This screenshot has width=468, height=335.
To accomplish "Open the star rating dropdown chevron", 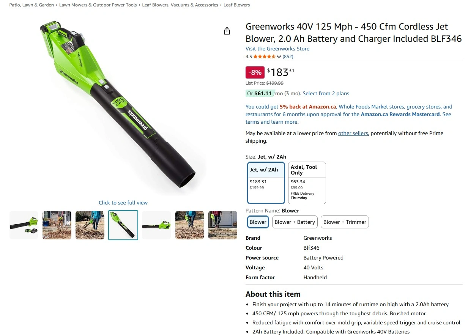I will tap(279, 57).
